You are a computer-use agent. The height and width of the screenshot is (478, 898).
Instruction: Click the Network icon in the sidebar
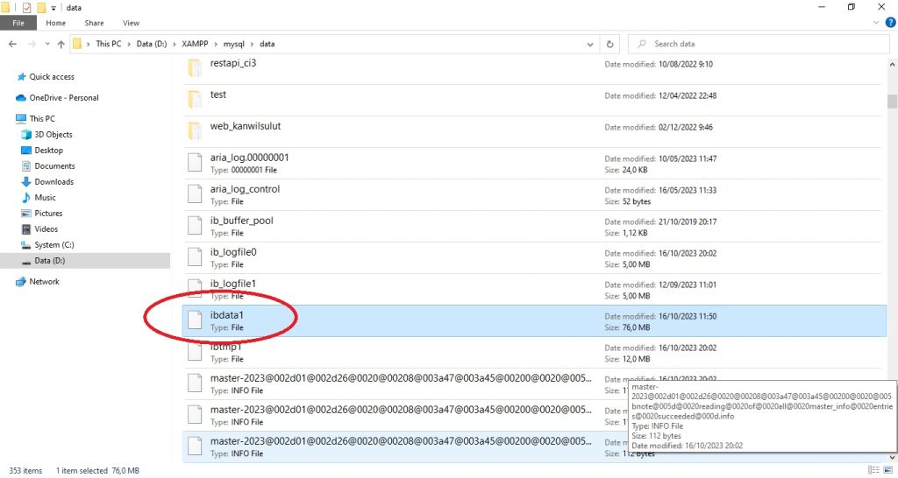(22, 282)
